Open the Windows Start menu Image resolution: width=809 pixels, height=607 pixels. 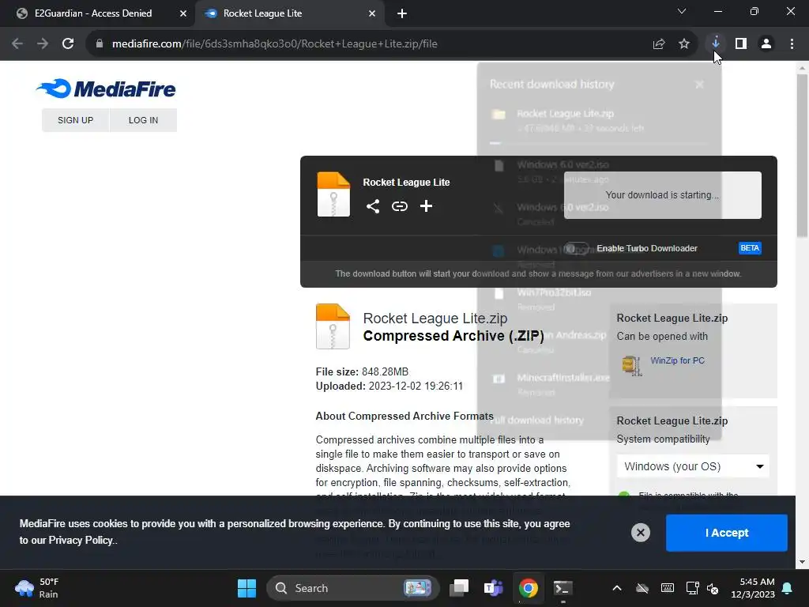coord(246,588)
